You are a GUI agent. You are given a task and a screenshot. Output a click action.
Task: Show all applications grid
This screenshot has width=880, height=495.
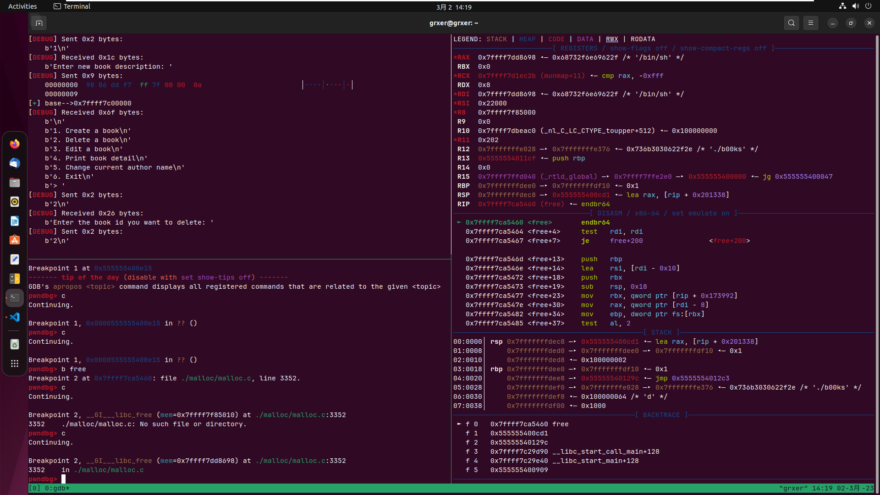pos(15,364)
